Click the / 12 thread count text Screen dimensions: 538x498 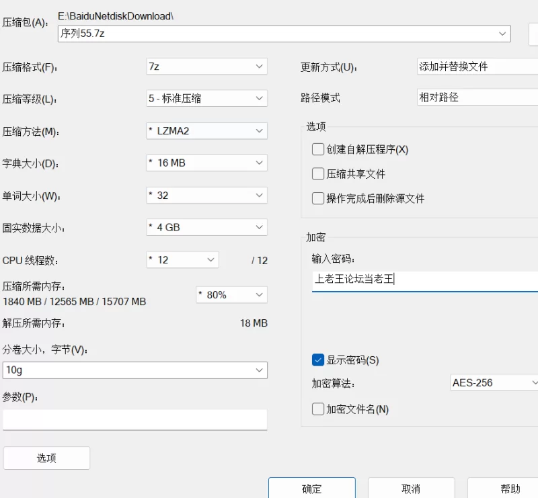coord(260,261)
